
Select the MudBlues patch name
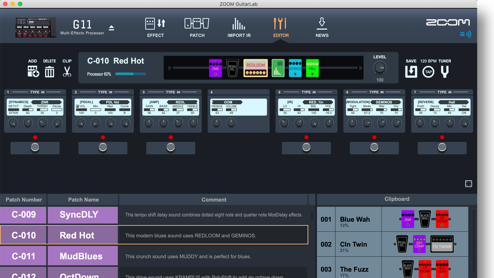point(83,256)
